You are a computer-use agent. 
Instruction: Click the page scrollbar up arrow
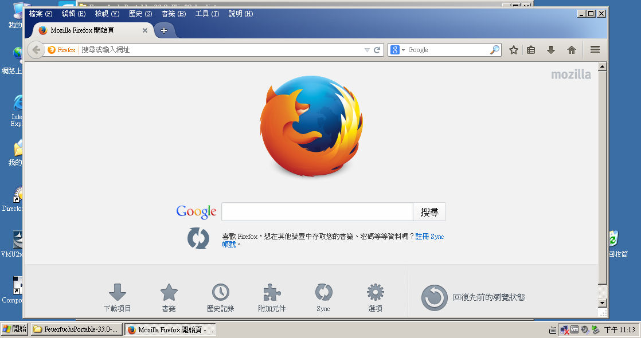point(602,66)
